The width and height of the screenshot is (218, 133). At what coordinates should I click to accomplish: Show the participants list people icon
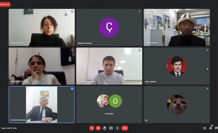coord(211,128)
